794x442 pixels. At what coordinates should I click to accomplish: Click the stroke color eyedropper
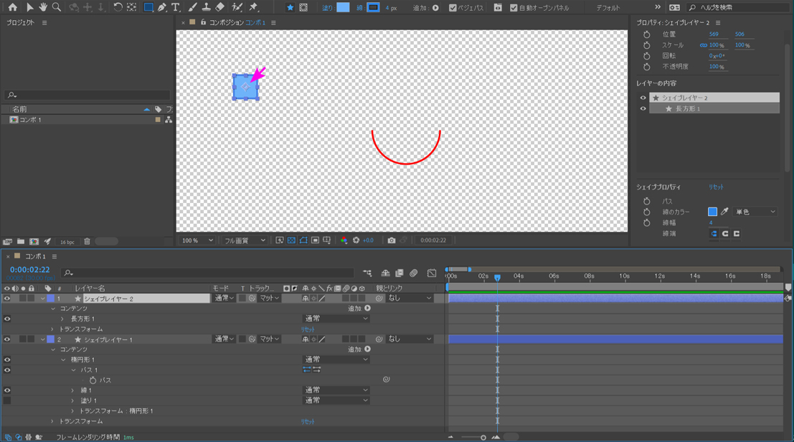pyautogui.click(x=724, y=212)
